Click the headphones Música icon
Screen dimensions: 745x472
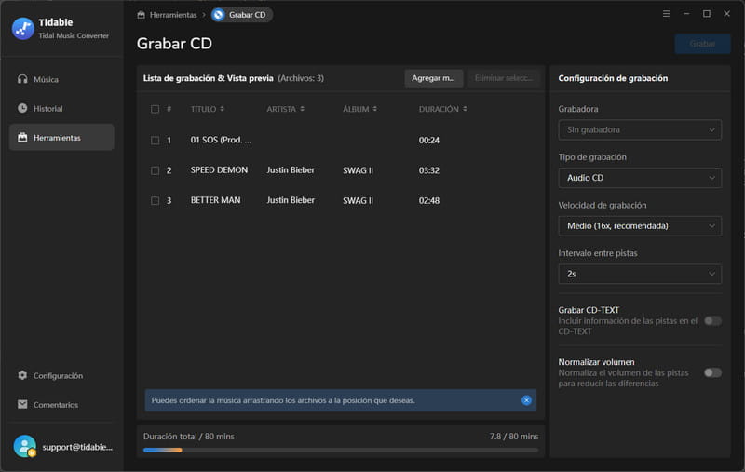22,79
